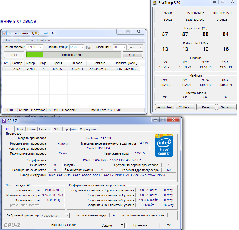
Task: Switch to the Кэш tab
Action: [x=20, y=129]
